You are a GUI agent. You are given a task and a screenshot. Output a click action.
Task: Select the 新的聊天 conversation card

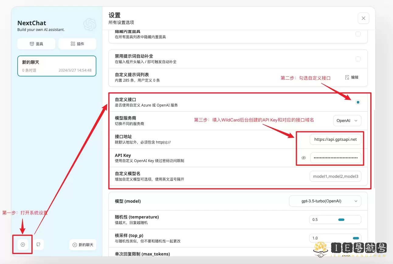(57, 66)
